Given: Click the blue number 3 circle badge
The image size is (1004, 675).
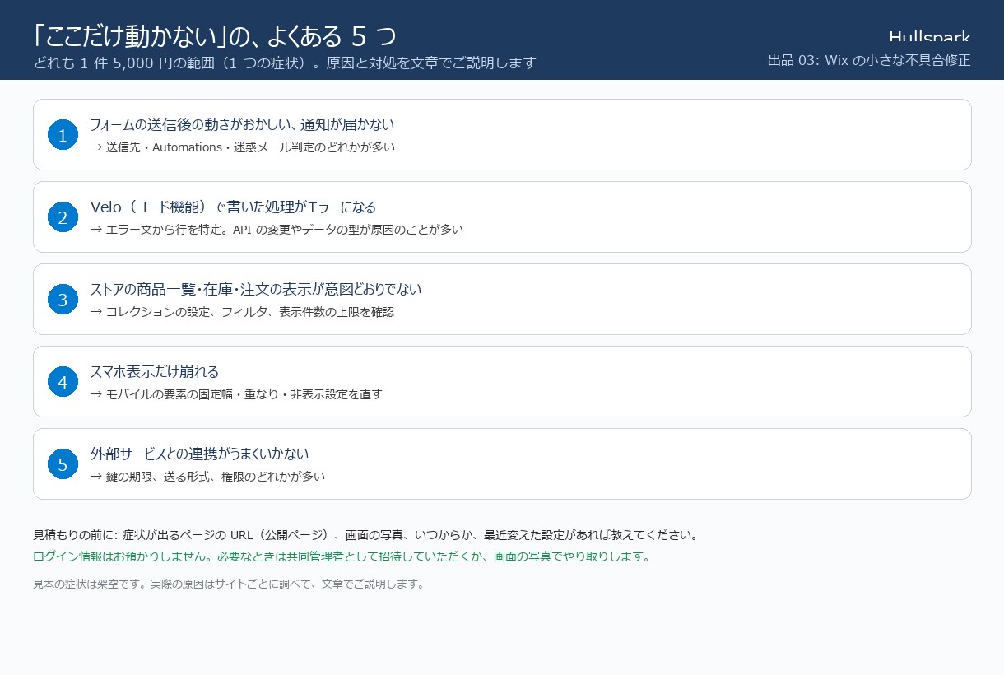Looking at the screenshot, I should point(63,300).
